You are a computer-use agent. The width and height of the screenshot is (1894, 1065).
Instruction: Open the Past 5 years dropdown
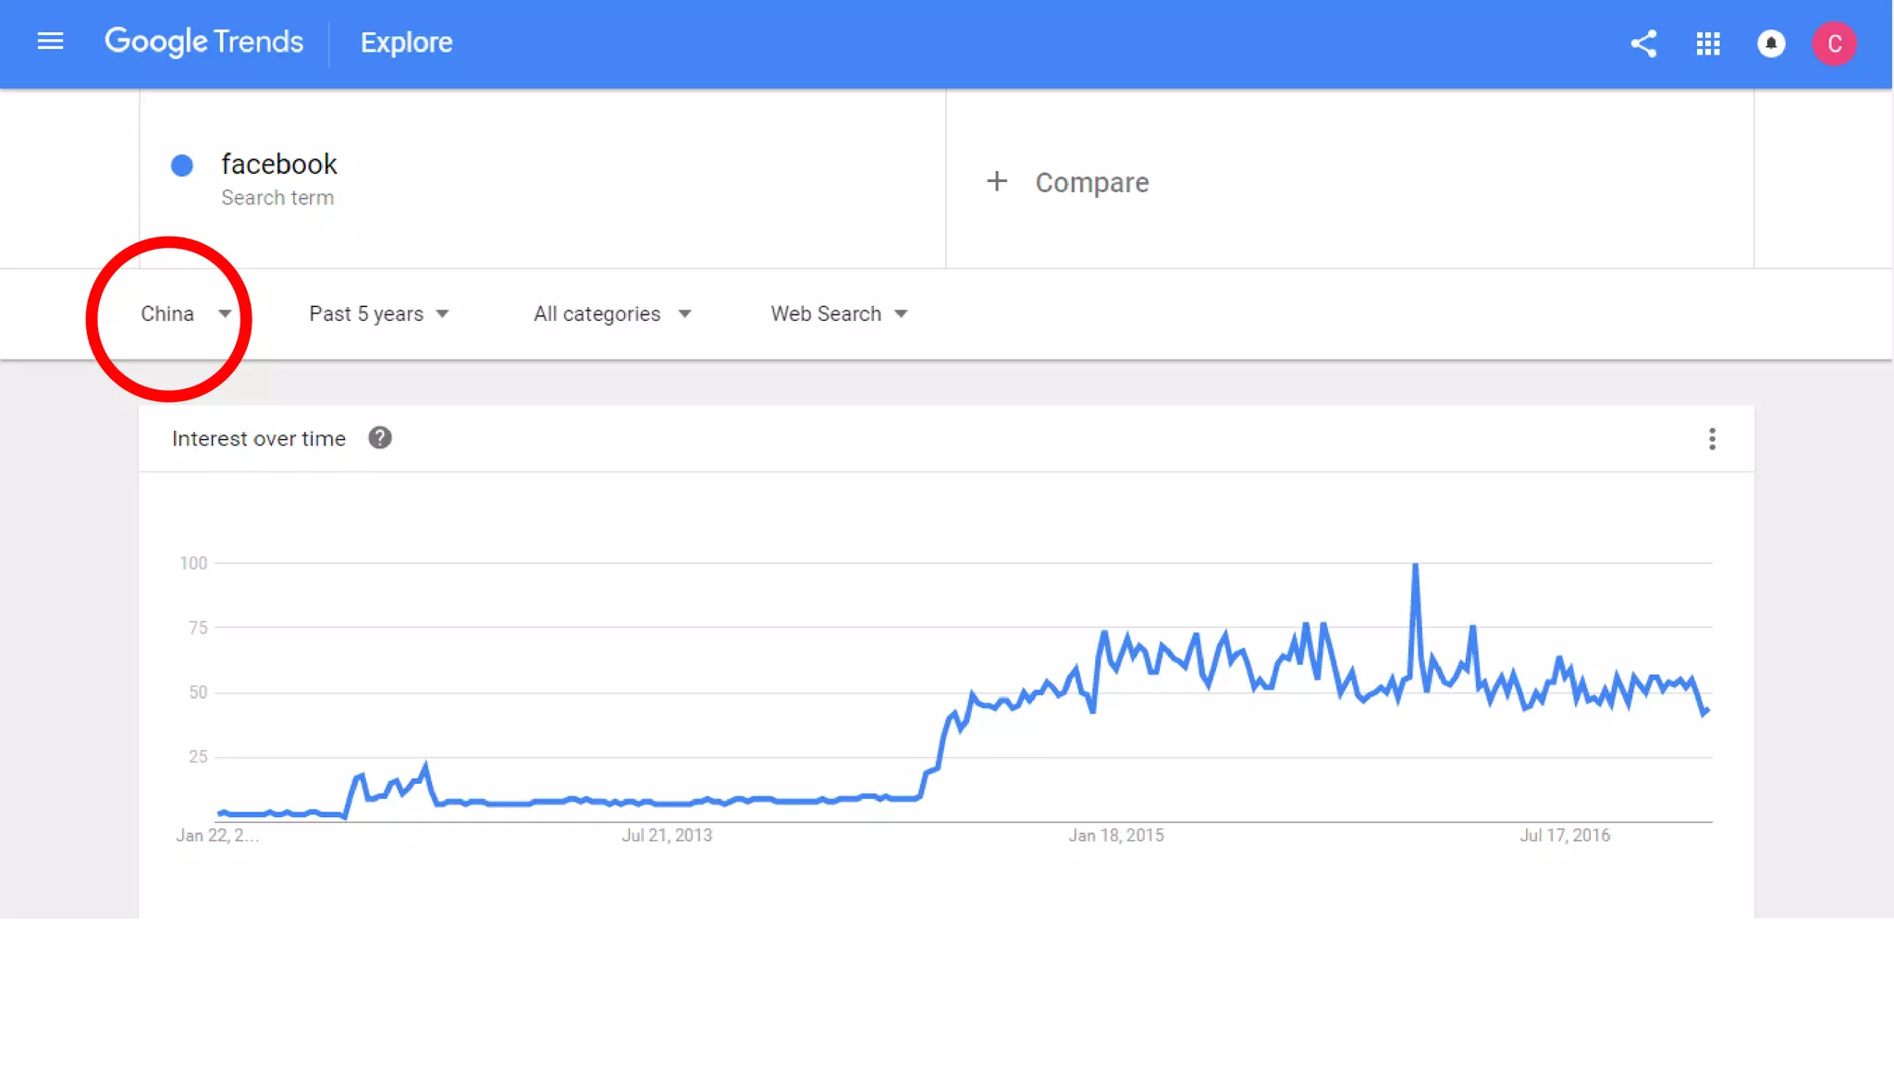click(378, 314)
